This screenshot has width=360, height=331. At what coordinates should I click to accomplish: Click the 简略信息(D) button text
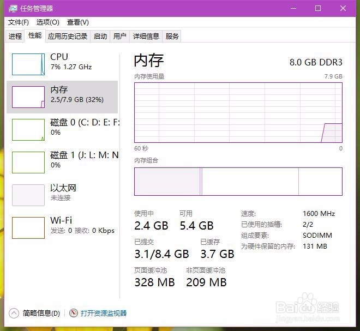click(41, 313)
